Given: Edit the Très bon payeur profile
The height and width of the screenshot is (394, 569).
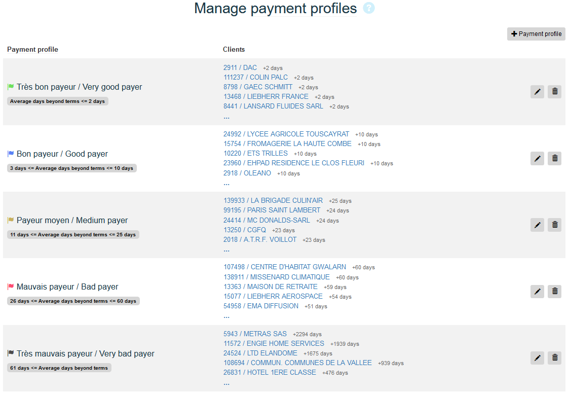Looking at the screenshot, I should pos(537,92).
